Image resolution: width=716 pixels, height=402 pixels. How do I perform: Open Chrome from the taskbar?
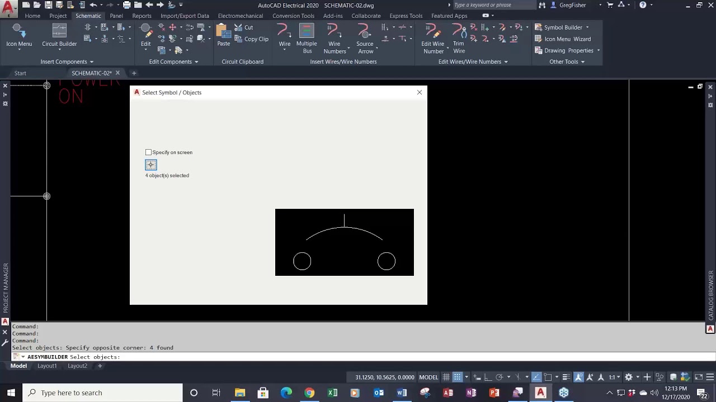pyautogui.click(x=309, y=393)
